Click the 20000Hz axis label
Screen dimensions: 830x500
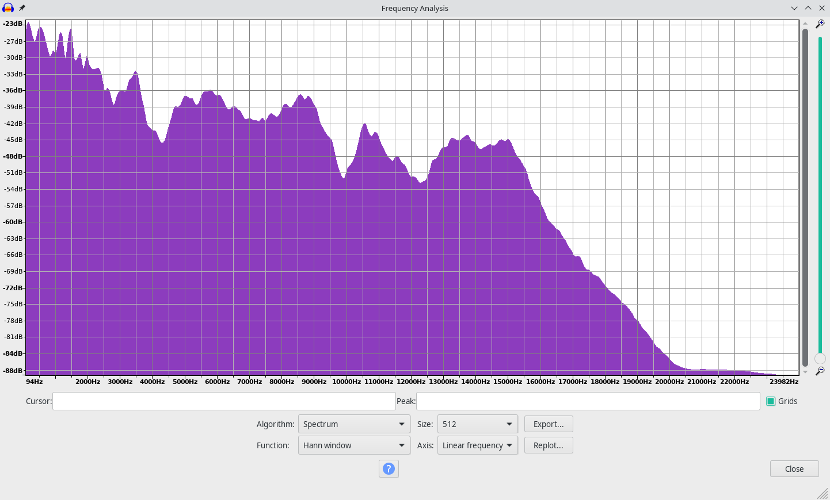click(669, 382)
